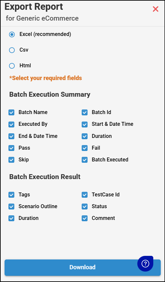Toggle the Batch Executed checkbox
Viewport: 165px width, 282px height.
pos(85,160)
